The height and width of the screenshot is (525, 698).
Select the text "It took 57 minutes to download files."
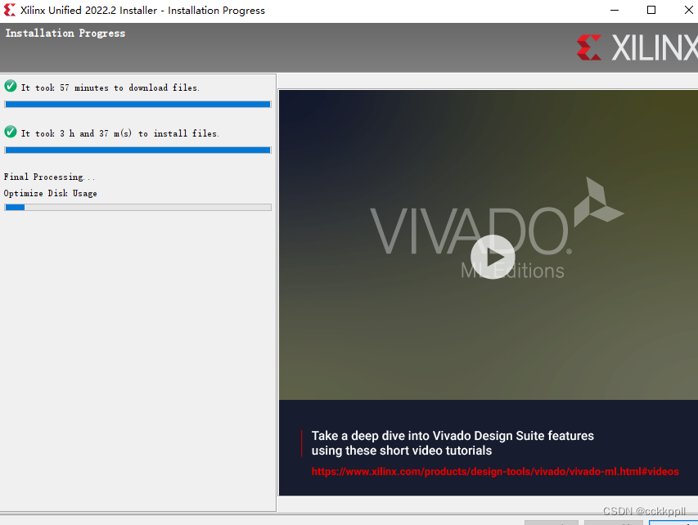tap(110, 87)
